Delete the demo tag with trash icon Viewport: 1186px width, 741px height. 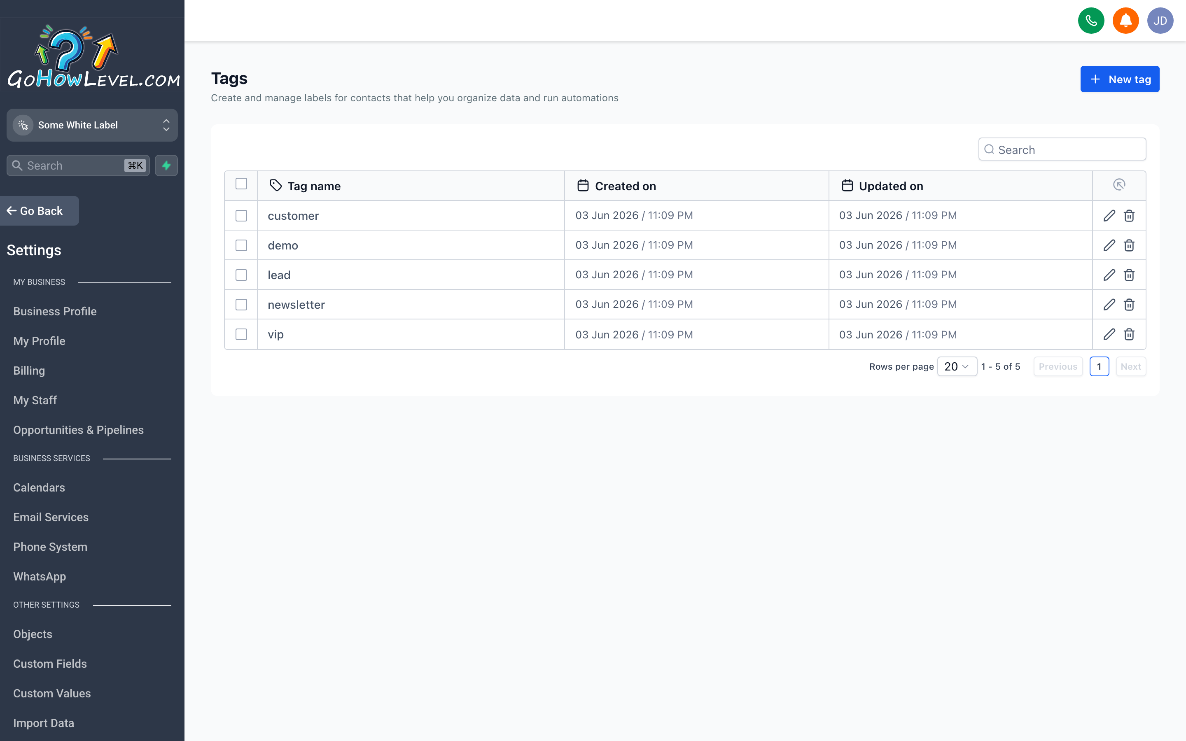1129,245
